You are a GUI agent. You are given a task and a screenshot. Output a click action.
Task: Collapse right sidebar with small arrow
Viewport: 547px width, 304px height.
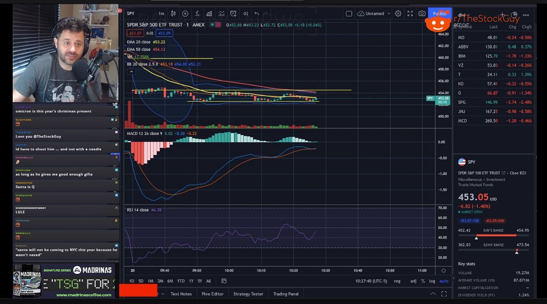tap(453, 278)
